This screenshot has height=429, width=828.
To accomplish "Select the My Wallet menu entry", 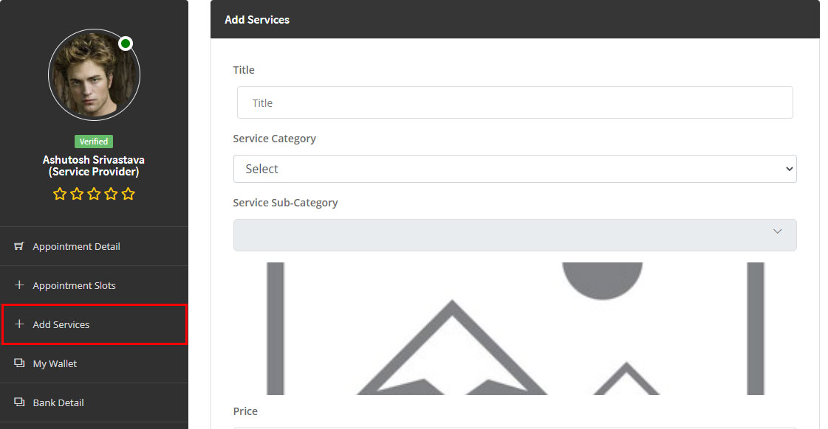I will 55,363.
